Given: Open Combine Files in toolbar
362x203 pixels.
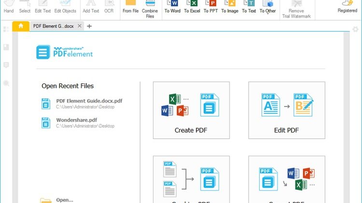Looking at the screenshot, I should pyautogui.click(x=150, y=9).
